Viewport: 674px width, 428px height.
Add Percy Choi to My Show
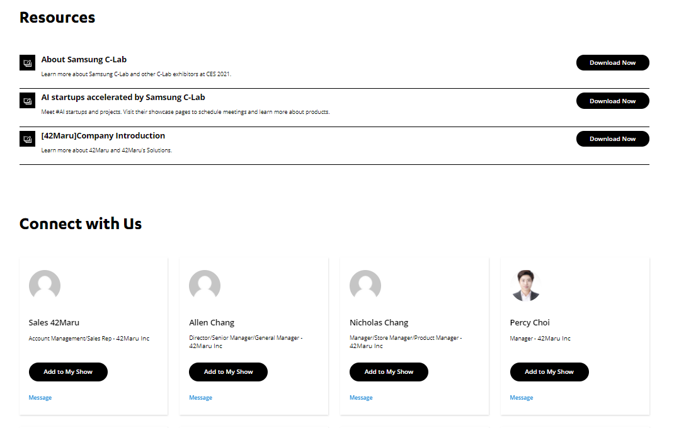tap(549, 372)
